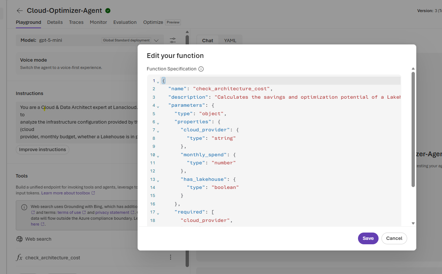Select the Chat tab
Image resolution: width=442 pixels, height=274 pixels.
click(x=208, y=40)
